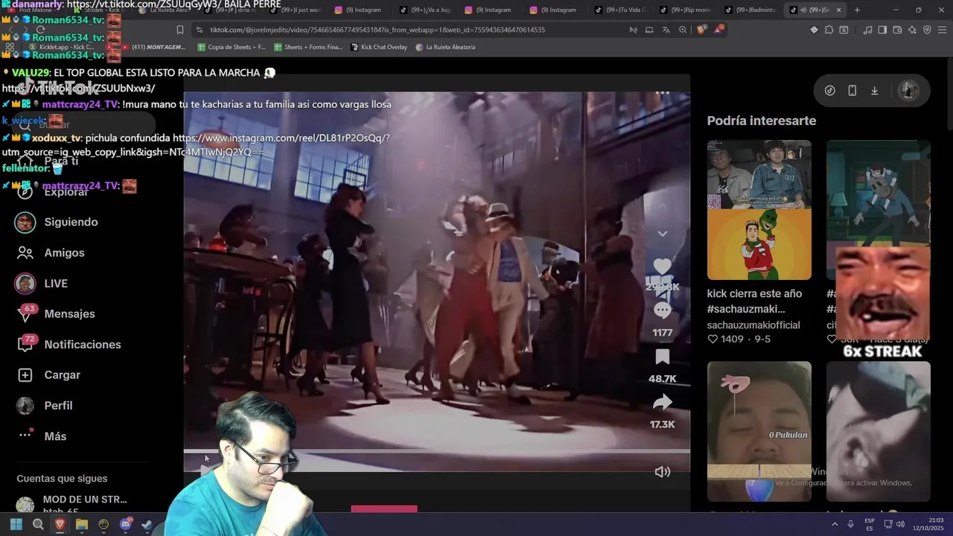Show hidden system tray icons
Image resolution: width=953 pixels, height=536 pixels.
(835, 524)
